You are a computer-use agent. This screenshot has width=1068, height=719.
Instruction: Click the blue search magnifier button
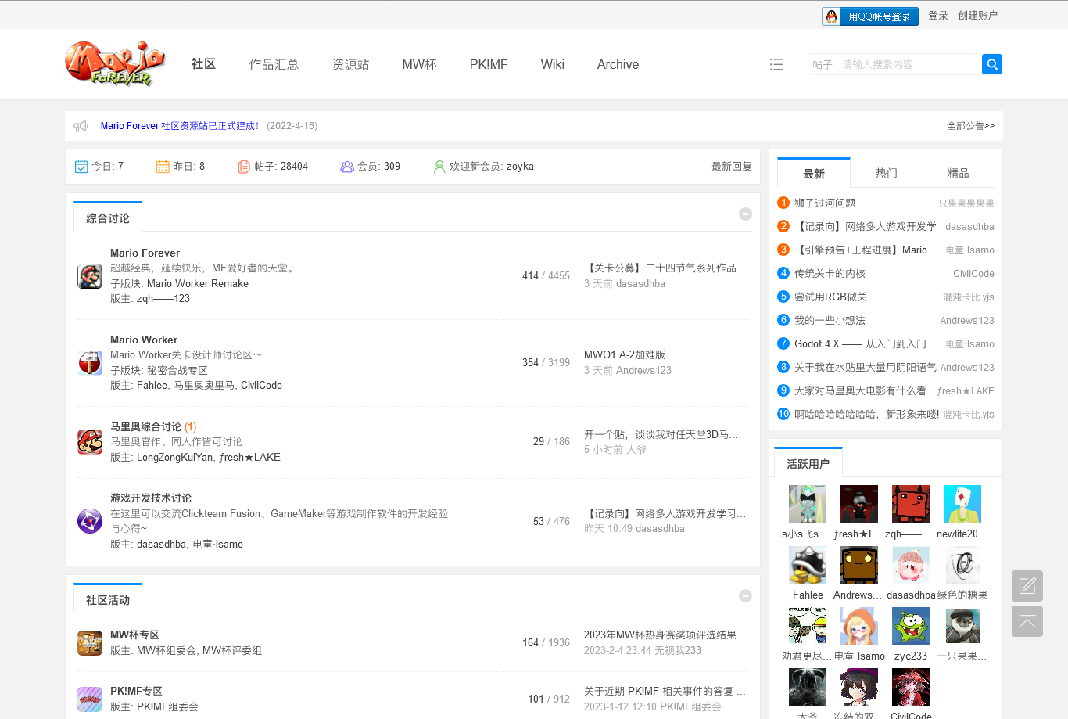coord(992,64)
